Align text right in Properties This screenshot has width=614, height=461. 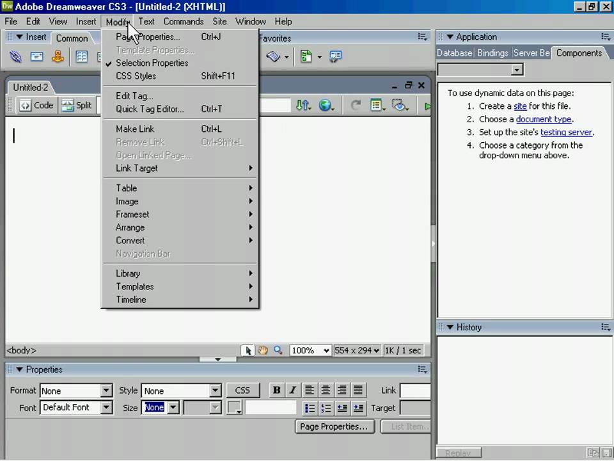point(342,390)
